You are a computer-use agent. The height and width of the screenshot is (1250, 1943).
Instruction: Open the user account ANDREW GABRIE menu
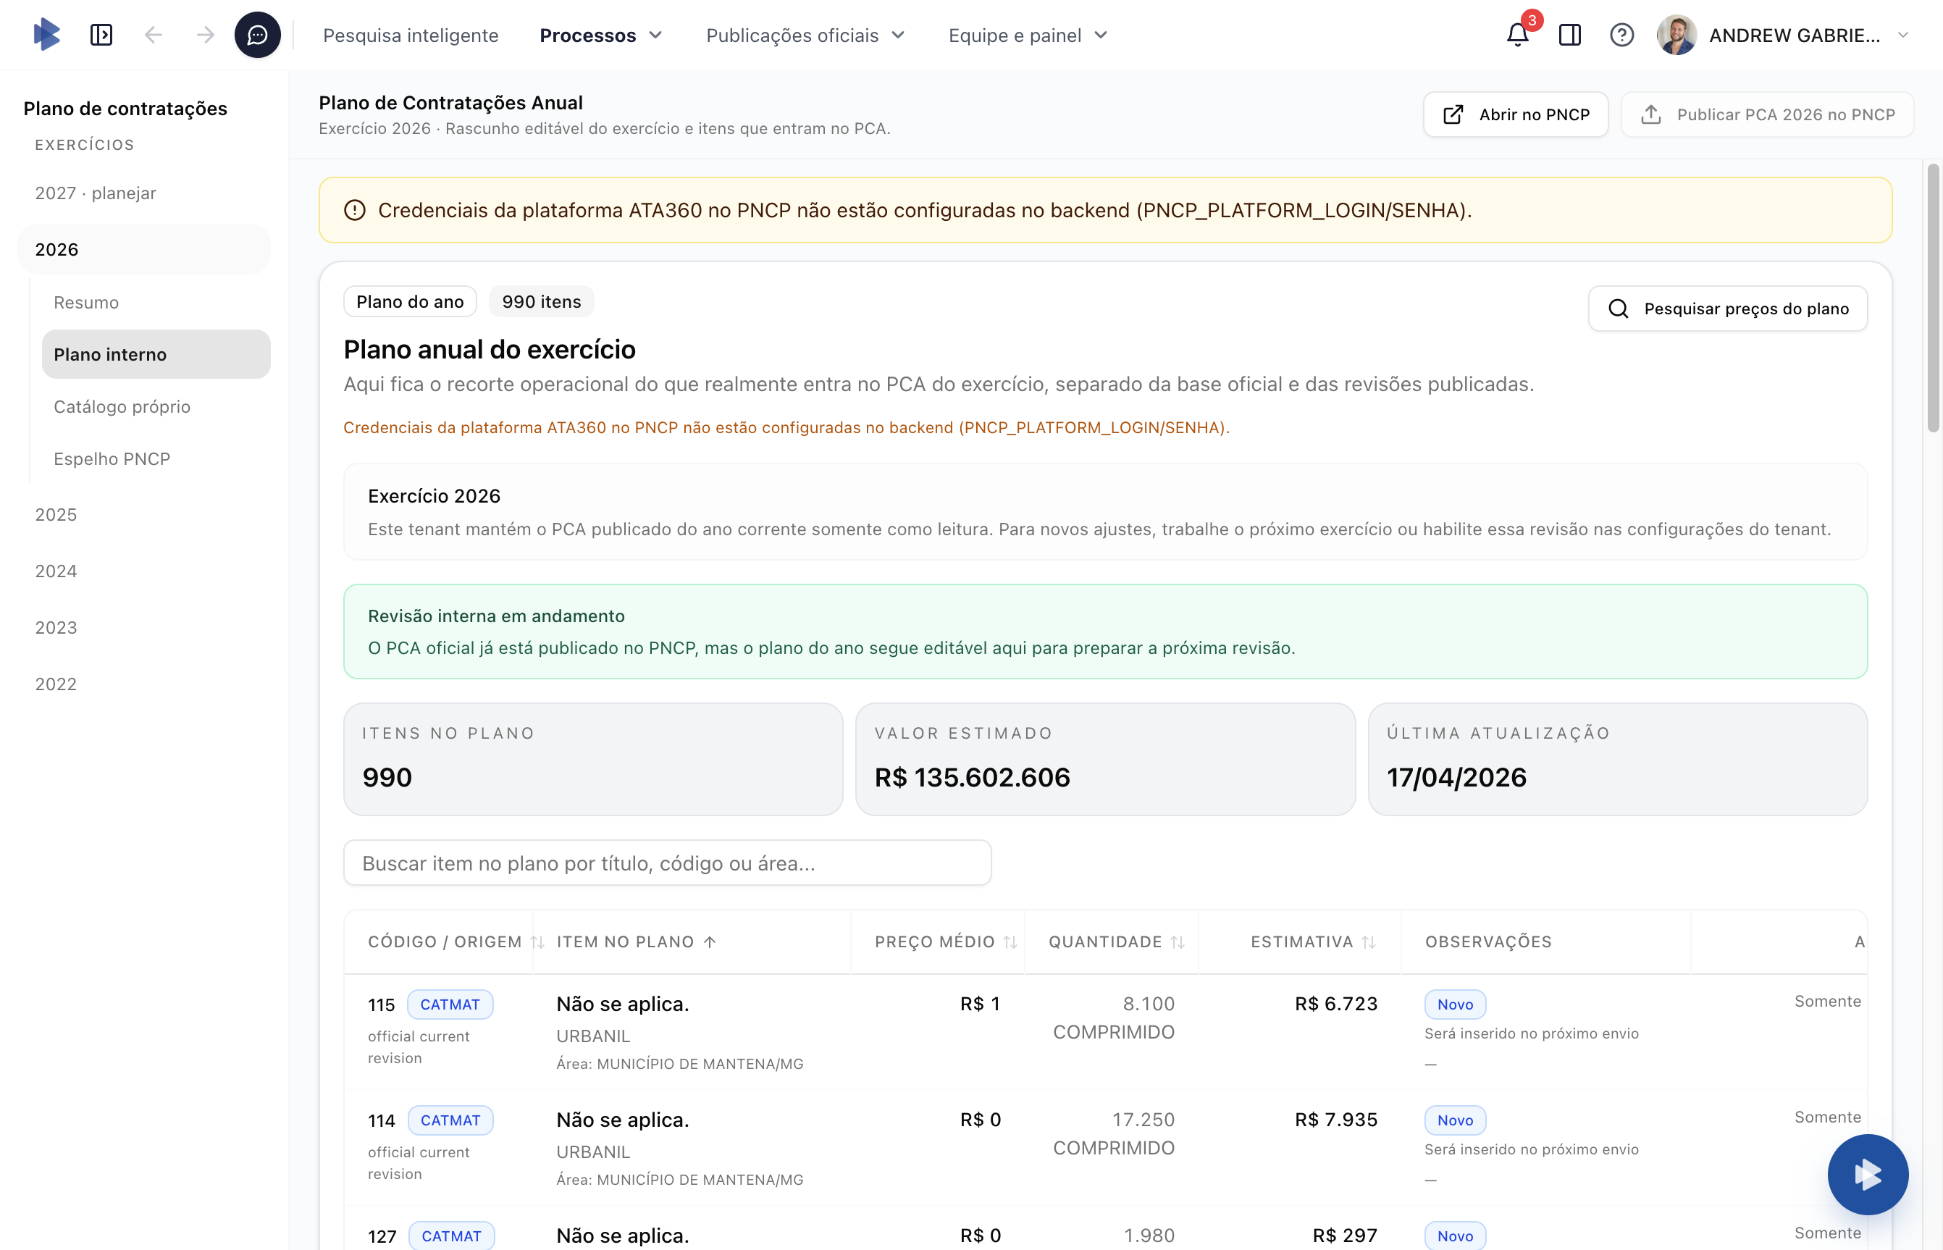tap(1794, 35)
